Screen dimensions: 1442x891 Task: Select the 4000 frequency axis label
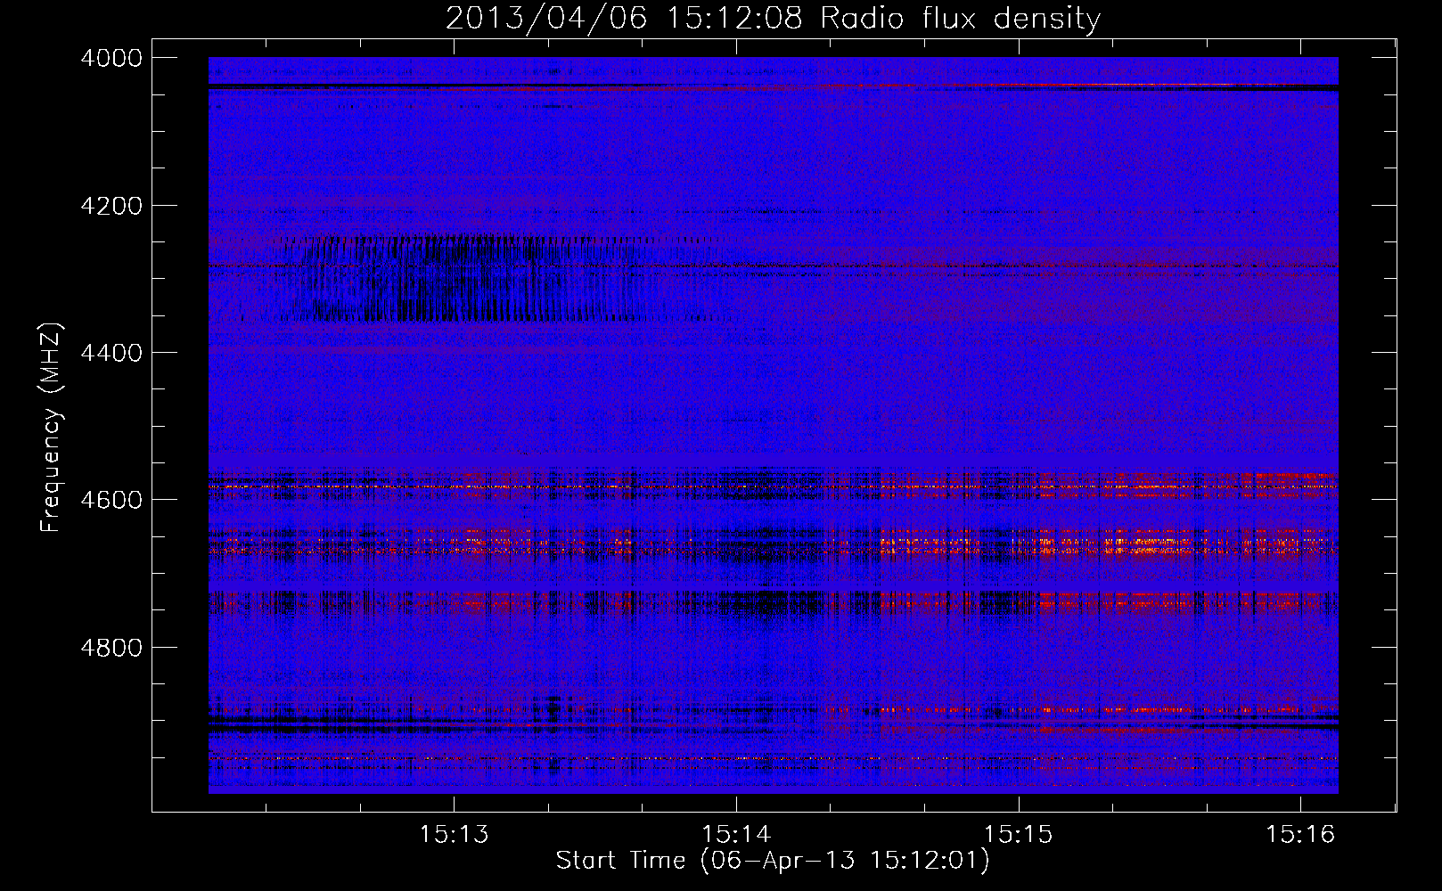pos(111,58)
